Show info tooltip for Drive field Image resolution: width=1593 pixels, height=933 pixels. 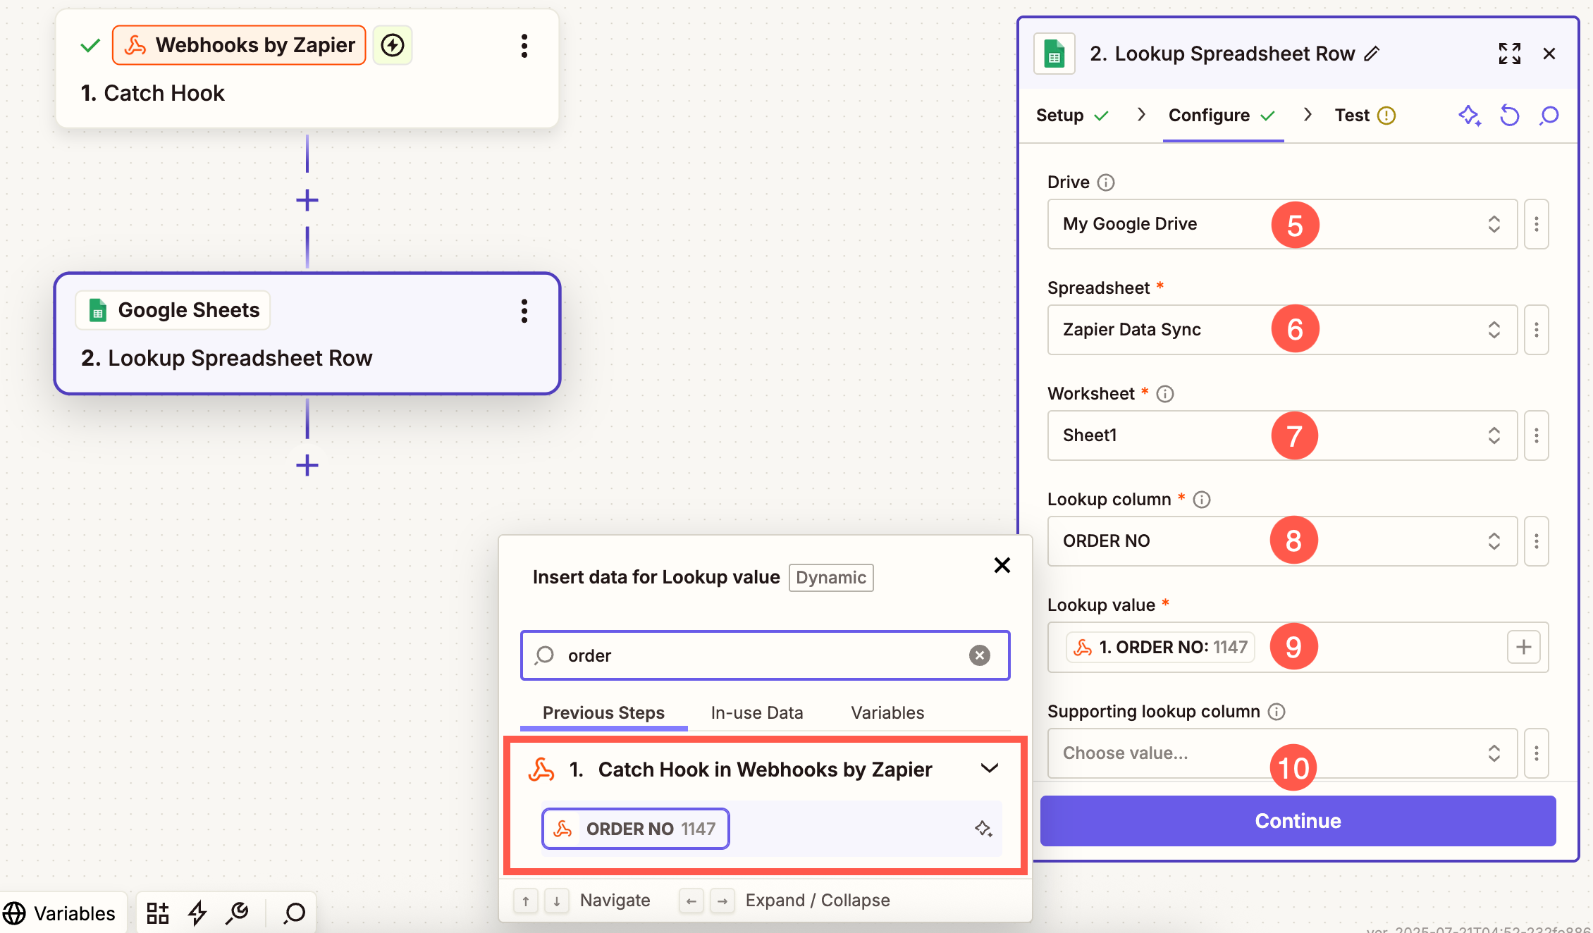pyautogui.click(x=1106, y=183)
